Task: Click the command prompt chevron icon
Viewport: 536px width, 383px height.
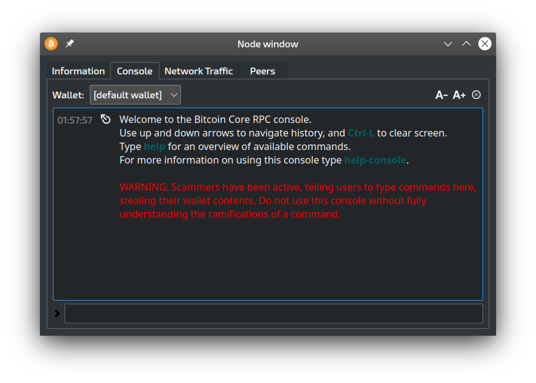Action: pos(57,314)
